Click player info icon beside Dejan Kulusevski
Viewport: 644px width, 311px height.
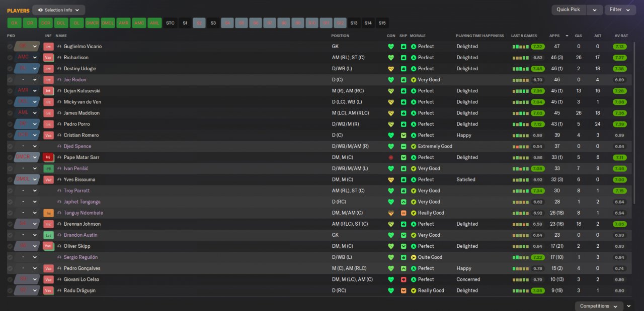coord(59,91)
